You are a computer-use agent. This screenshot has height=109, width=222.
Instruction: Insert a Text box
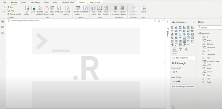tap(99, 11)
